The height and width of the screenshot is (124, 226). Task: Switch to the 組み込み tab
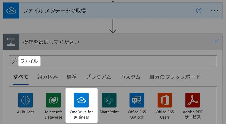[47, 77]
